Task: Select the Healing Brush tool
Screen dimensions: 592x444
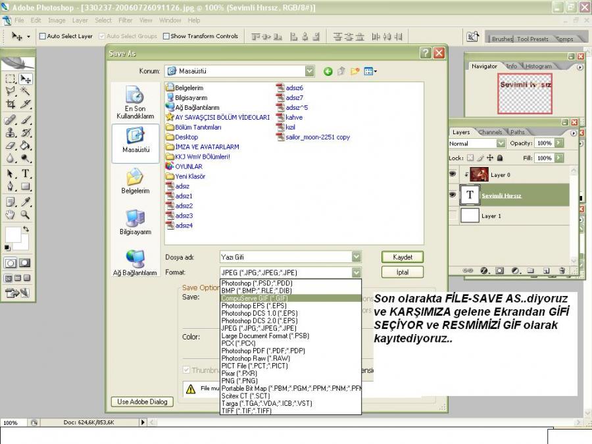Action: pyautogui.click(x=11, y=120)
